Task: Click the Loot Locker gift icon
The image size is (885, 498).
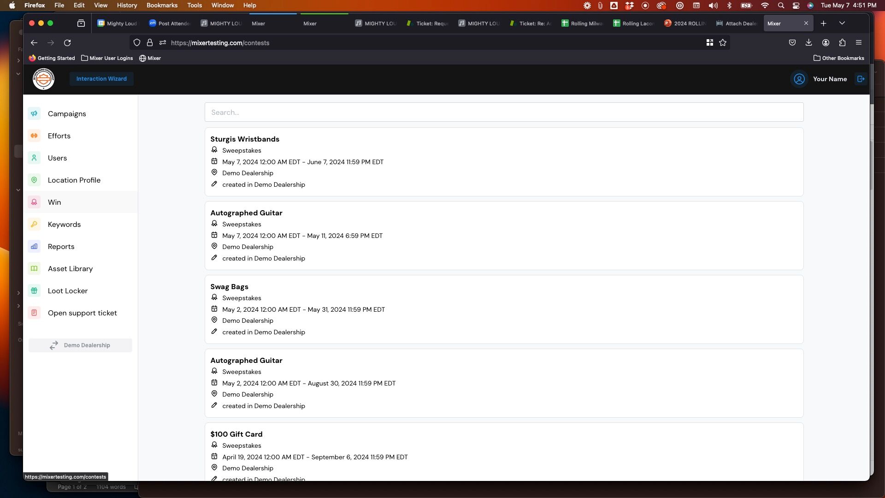Action: click(x=34, y=291)
